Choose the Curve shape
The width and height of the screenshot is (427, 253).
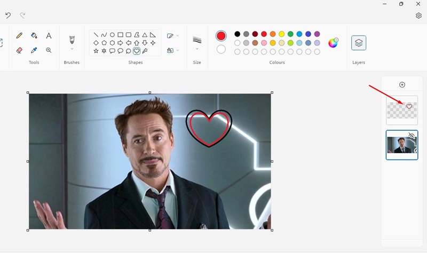click(x=104, y=35)
